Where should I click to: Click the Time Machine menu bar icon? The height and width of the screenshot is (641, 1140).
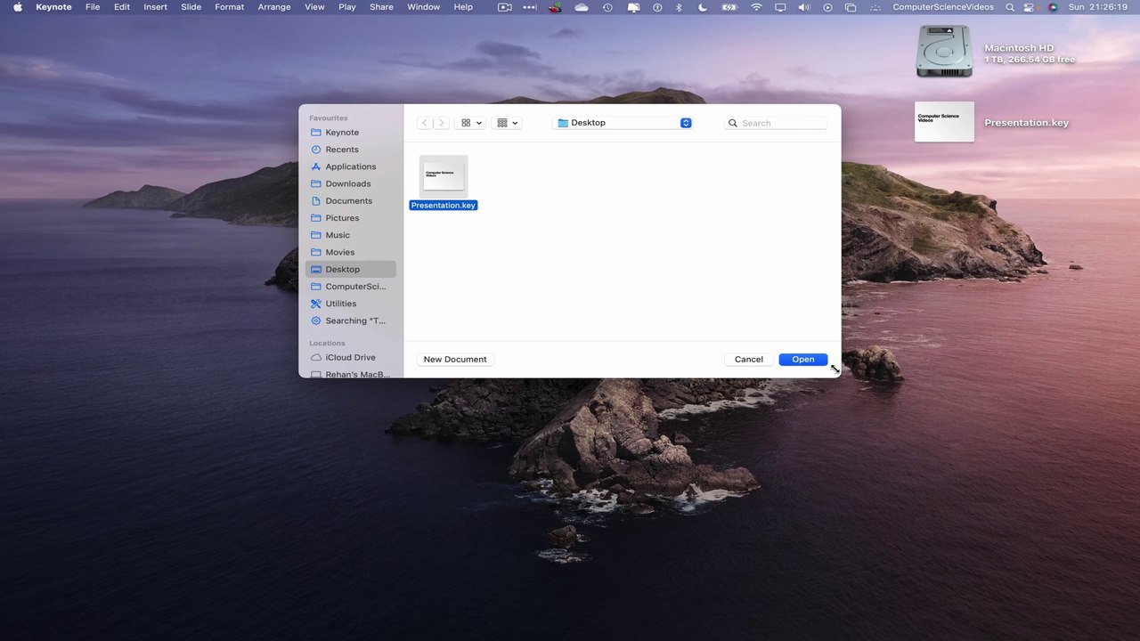(x=607, y=7)
